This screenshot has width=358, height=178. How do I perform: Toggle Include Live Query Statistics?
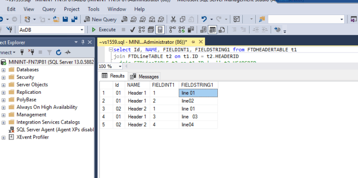coord(181,29)
